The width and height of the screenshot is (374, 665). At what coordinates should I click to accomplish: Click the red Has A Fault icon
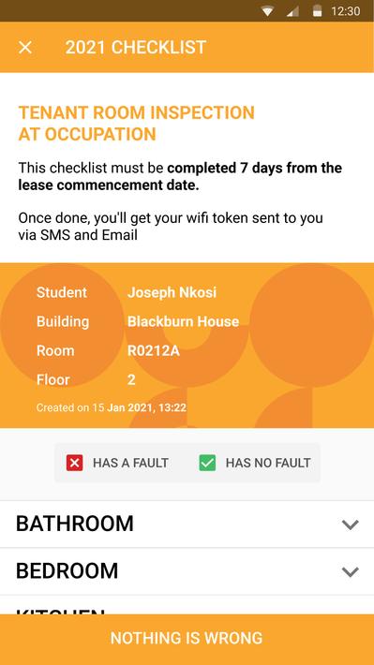[75, 463]
